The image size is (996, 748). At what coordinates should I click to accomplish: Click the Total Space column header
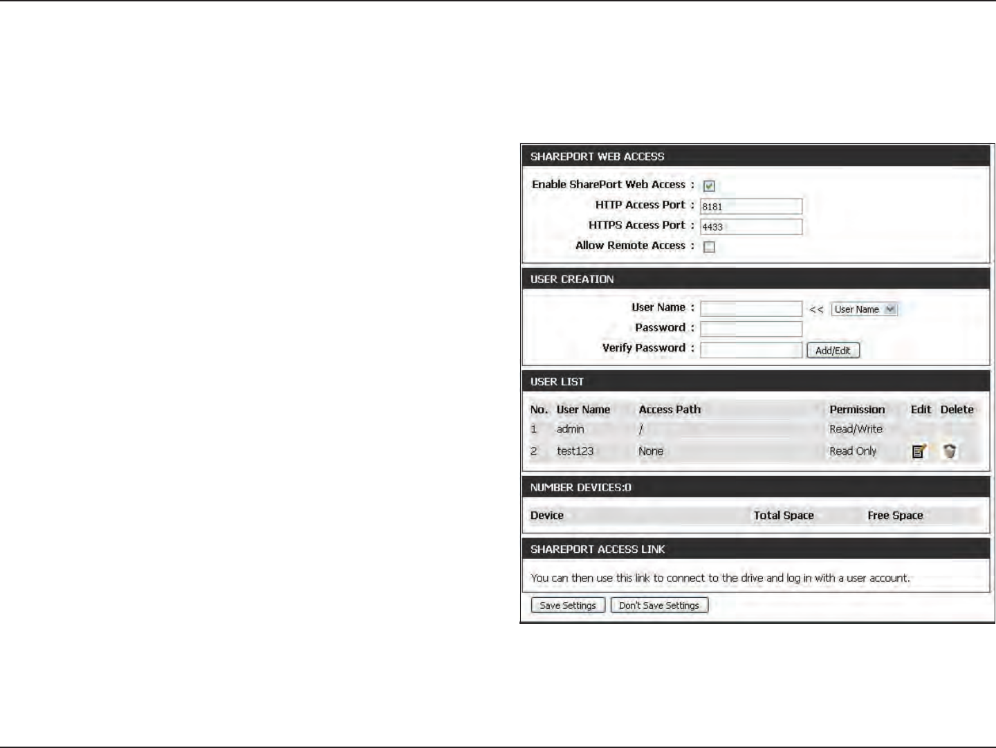[784, 516]
